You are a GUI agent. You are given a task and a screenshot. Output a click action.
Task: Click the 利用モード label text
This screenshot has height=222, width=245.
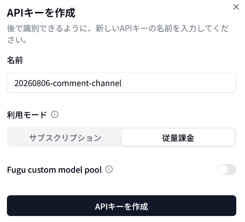[27, 115]
